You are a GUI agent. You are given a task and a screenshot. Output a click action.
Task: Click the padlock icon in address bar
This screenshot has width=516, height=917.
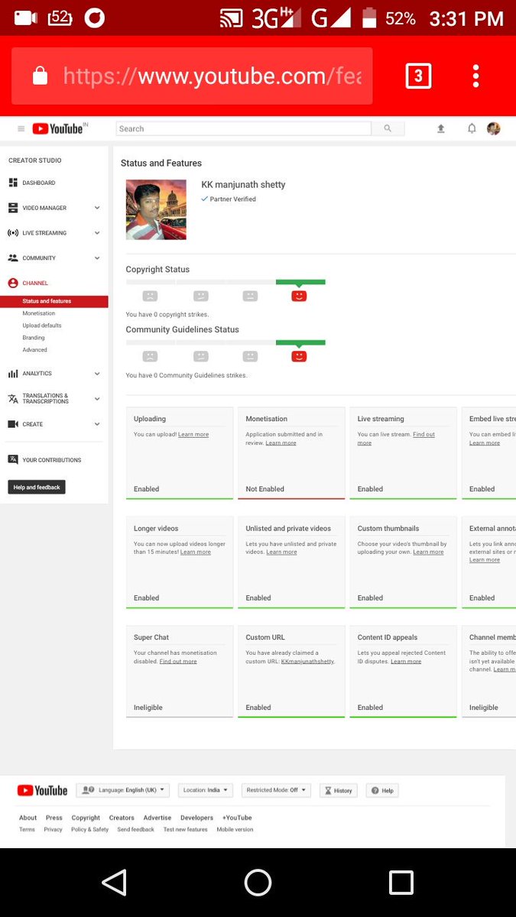click(40, 76)
